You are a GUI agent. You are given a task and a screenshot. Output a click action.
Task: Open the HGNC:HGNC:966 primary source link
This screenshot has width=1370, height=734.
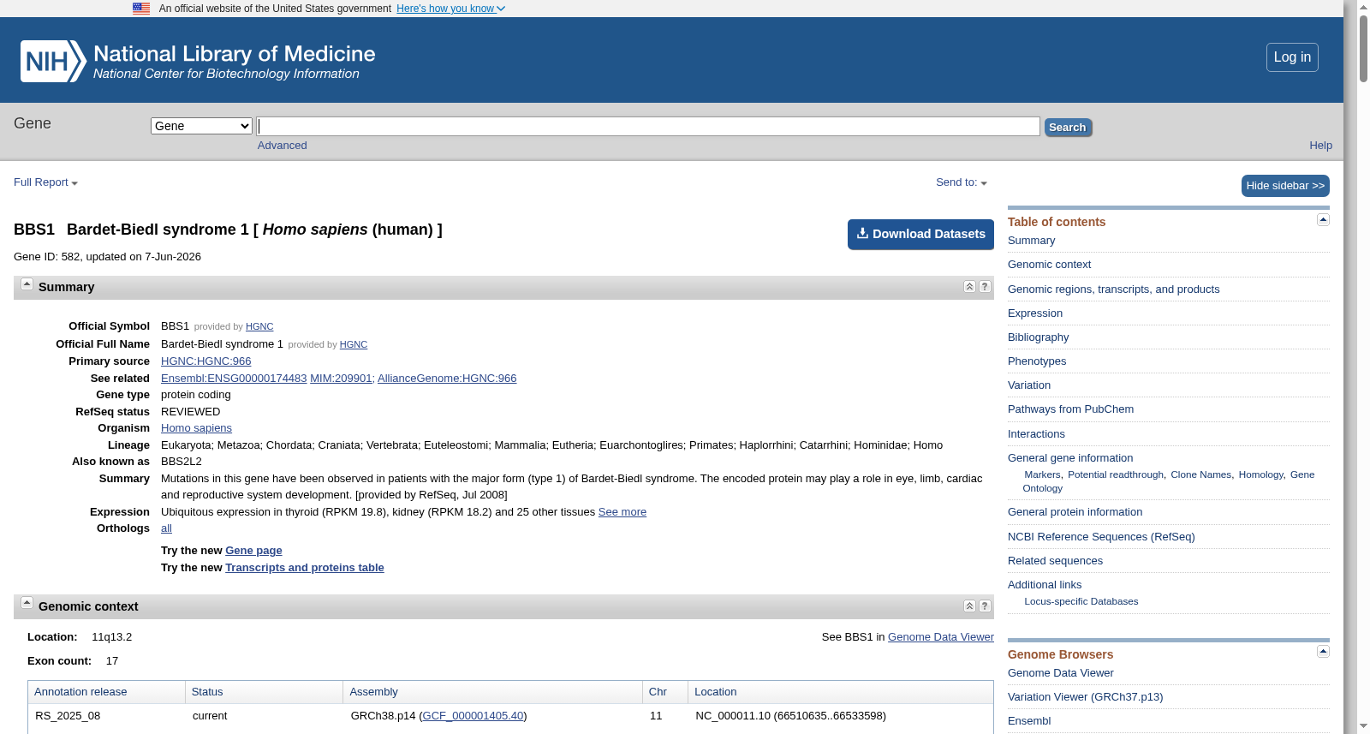click(x=206, y=361)
